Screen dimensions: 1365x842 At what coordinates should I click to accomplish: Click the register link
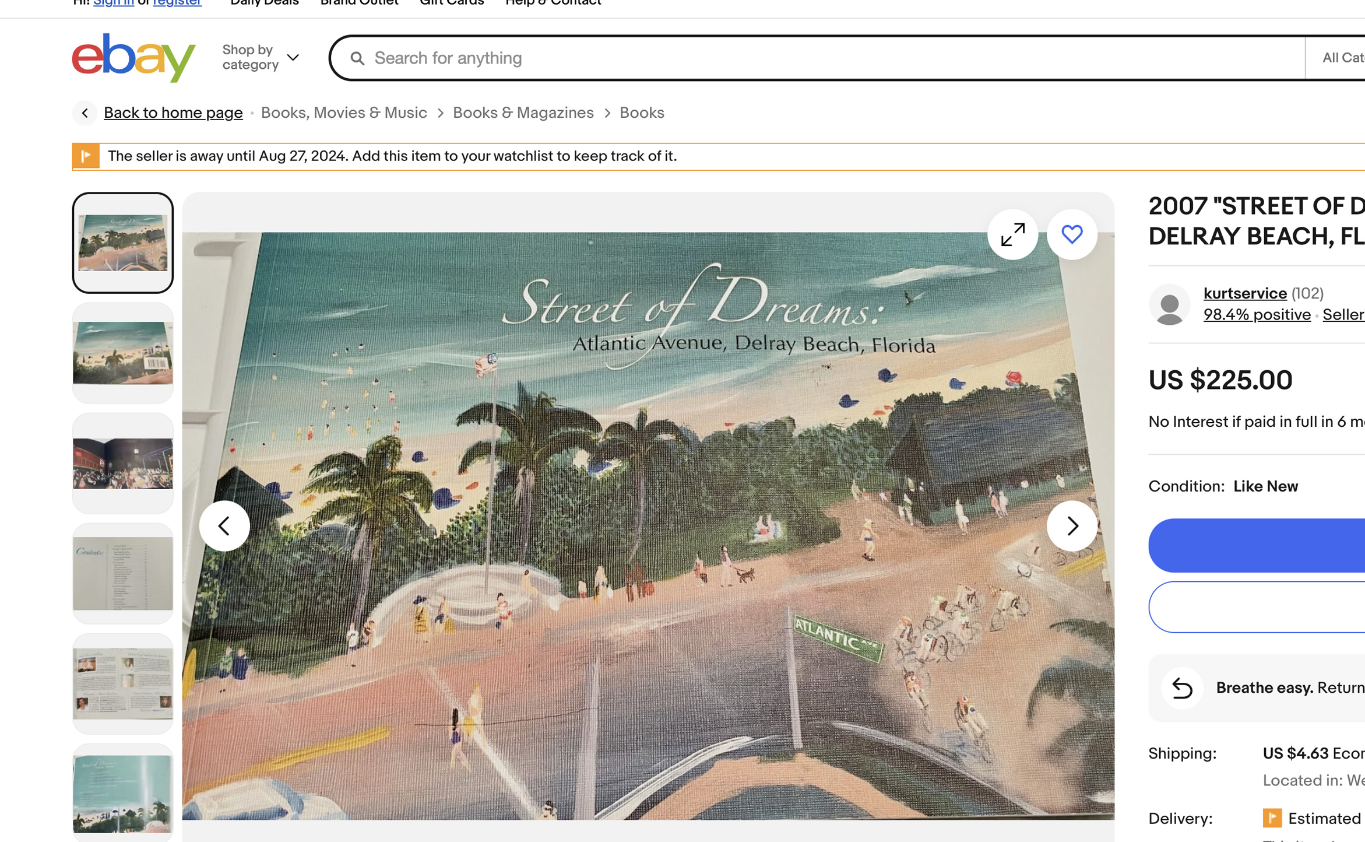coord(177,3)
